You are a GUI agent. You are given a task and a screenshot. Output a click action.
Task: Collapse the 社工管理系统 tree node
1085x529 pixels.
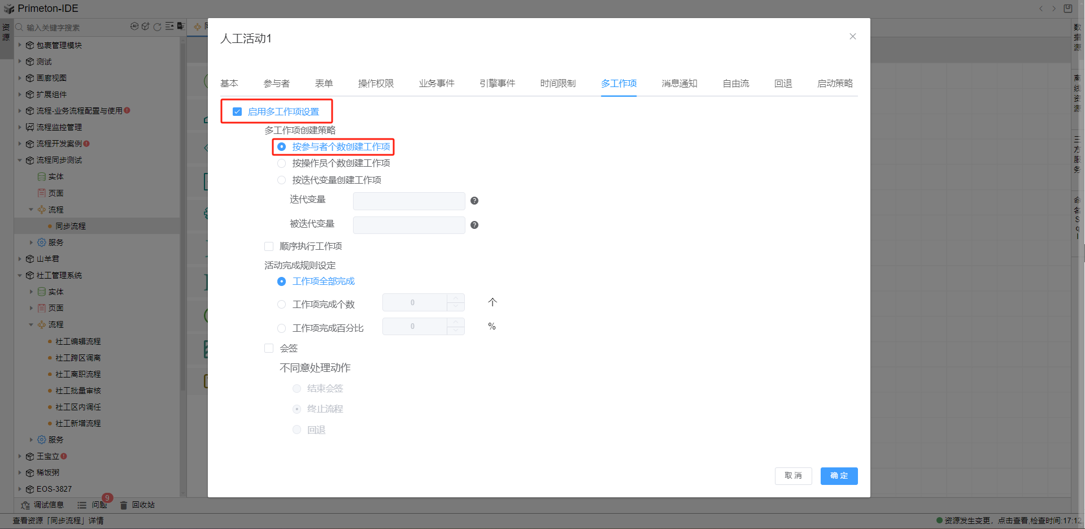click(20, 275)
